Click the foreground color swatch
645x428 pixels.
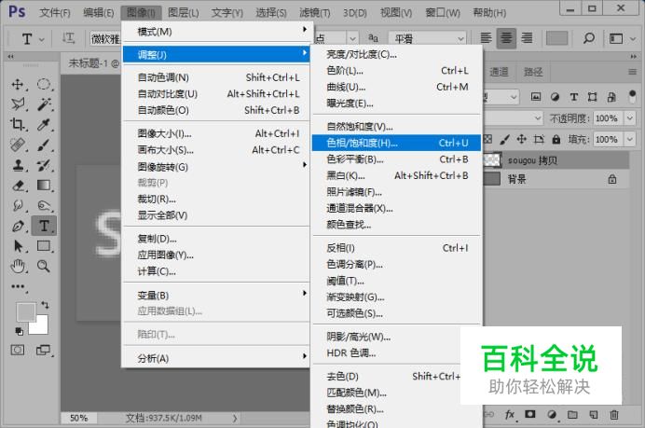coord(25,312)
